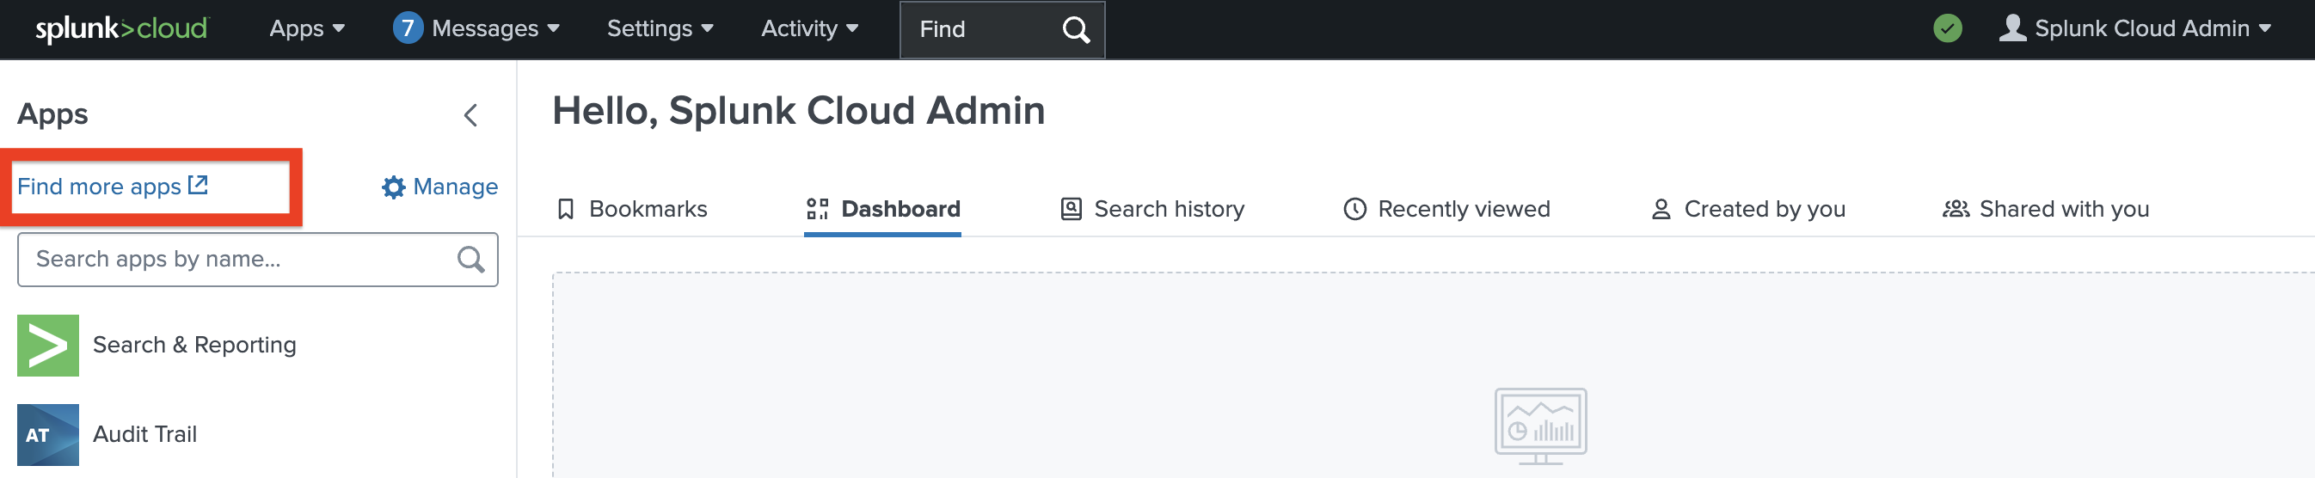Viewport: 2315px width, 478px height.
Task: Click the apps search magnifier icon
Action: 470,260
